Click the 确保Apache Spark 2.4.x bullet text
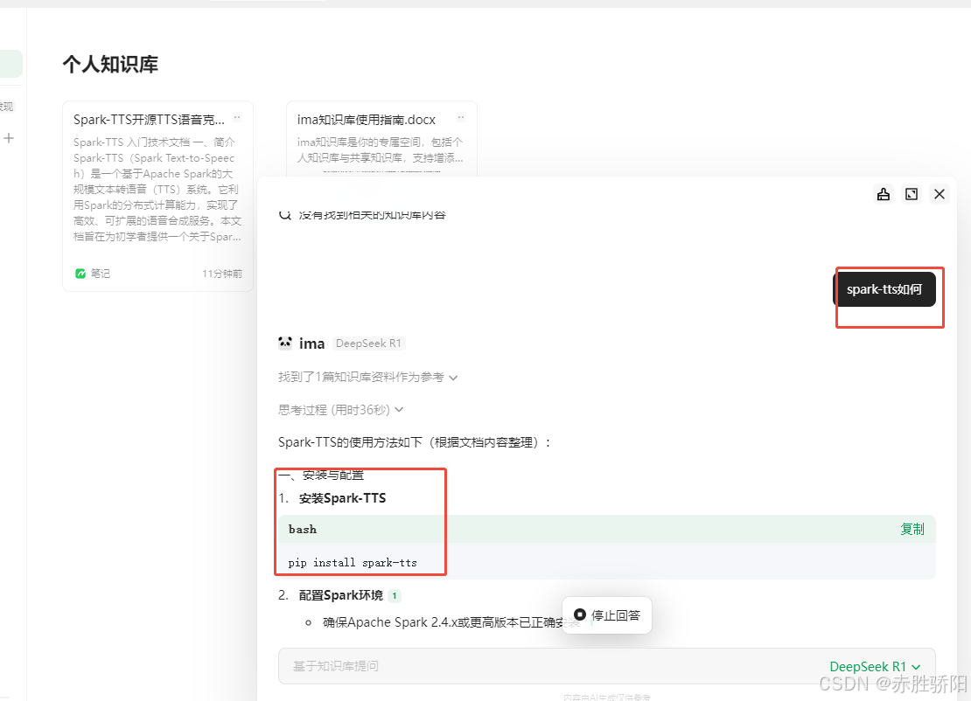This screenshot has width=971, height=701. (451, 622)
